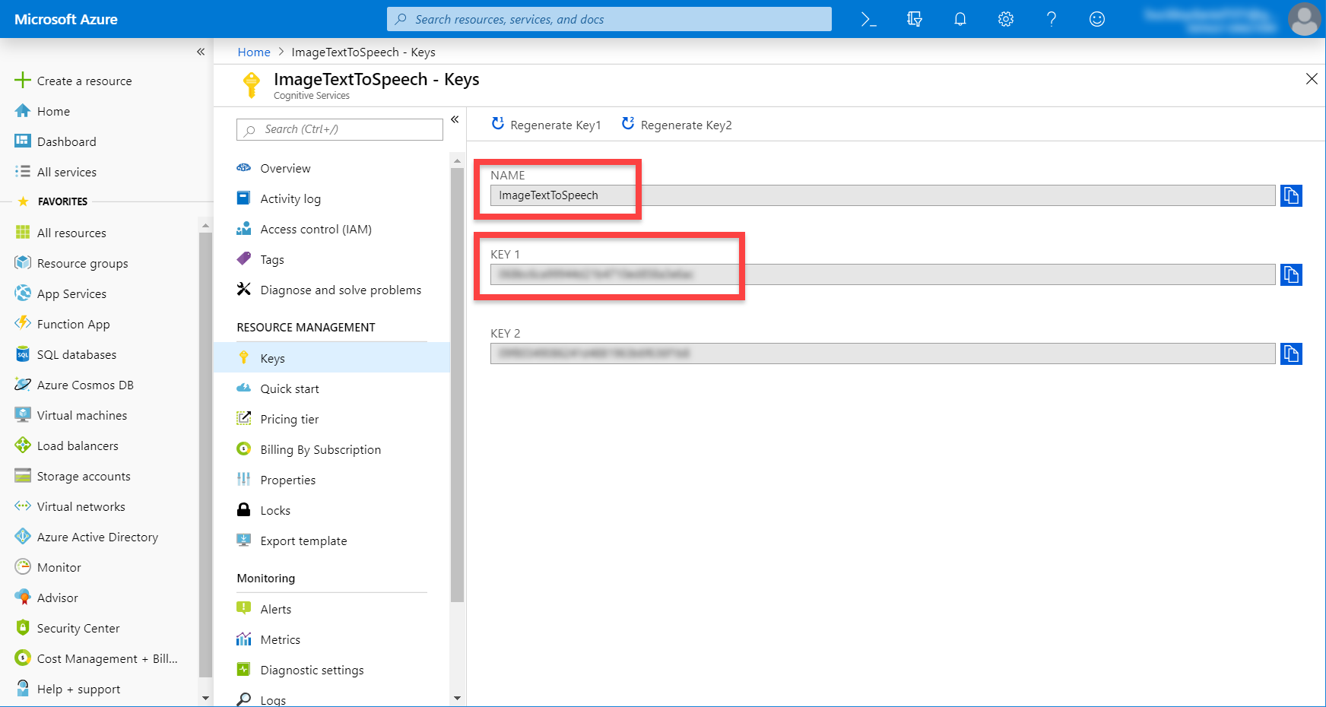Open Azure Active Directory
Viewport: 1326px width, 707px height.
(x=87, y=537)
